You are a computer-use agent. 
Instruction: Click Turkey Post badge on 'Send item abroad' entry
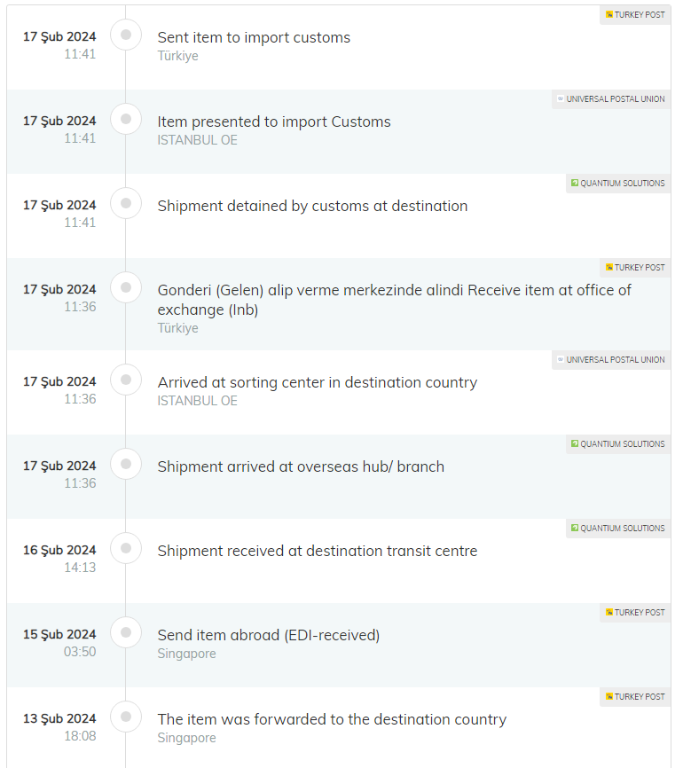click(635, 613)
